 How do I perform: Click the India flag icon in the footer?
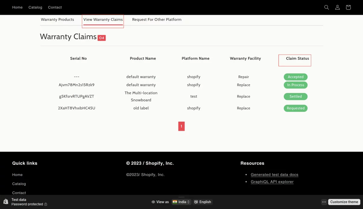(175, 202)
